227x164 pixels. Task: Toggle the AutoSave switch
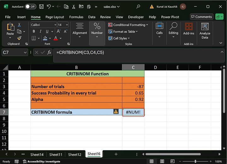[30, 6]
